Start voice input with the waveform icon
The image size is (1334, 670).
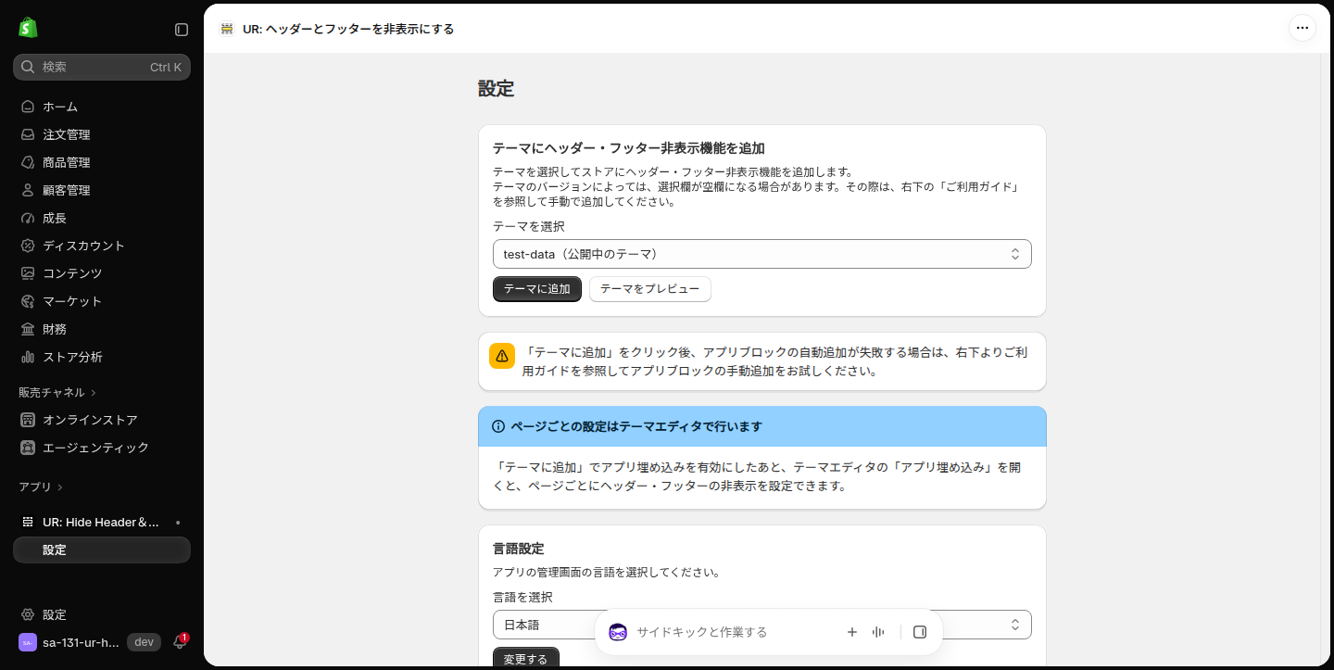click(x=878, y=632)
